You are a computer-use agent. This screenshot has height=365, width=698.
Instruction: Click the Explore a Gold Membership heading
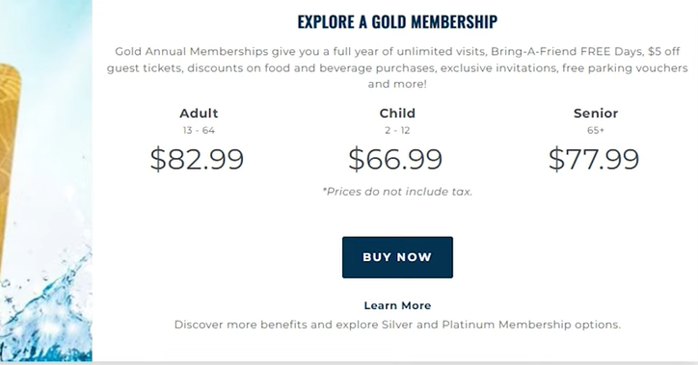click(x=397, y=22)
